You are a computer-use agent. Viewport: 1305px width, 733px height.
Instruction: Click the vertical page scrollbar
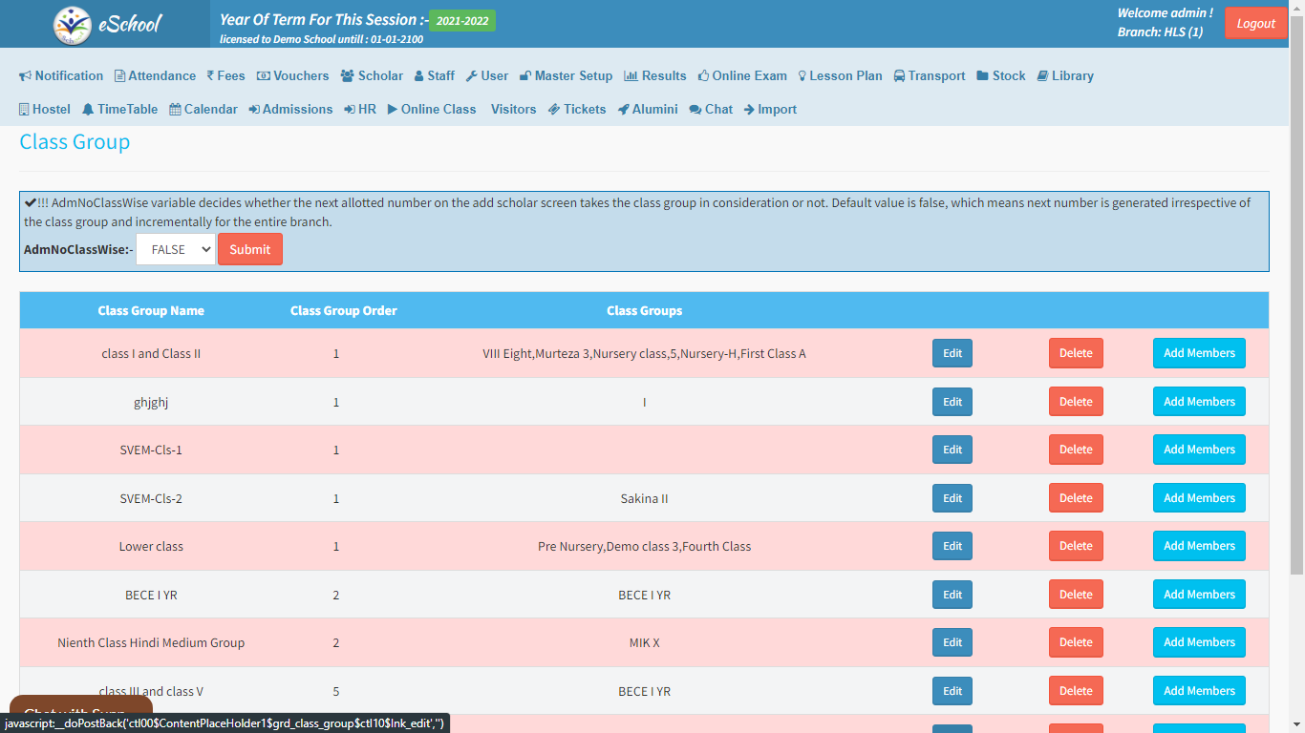click(1296, 286)
